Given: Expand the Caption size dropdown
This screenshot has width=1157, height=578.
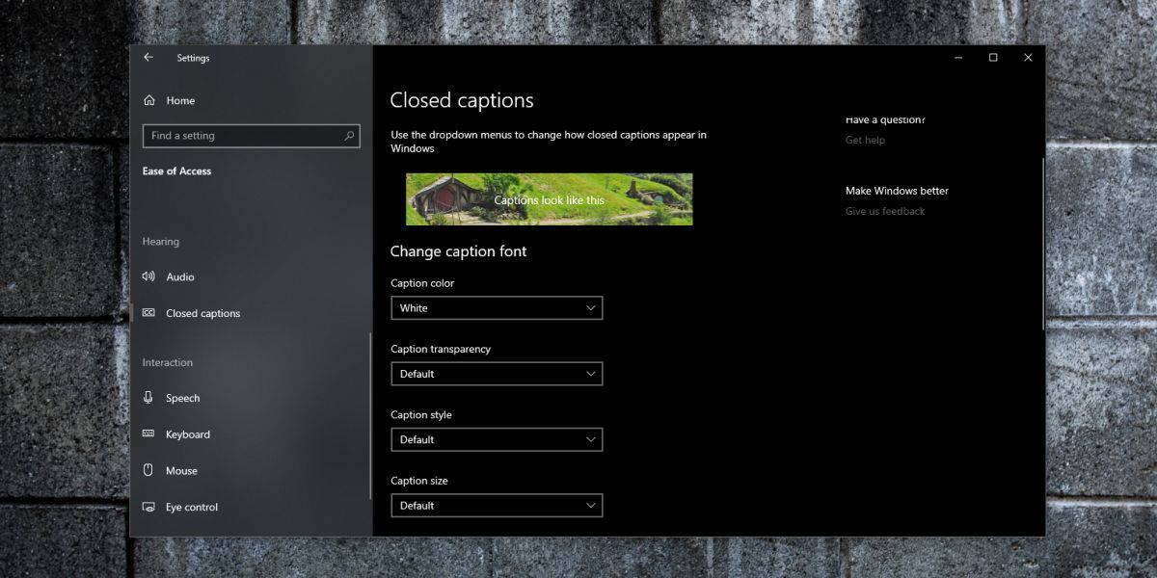Looking at the screenshot, I should pos(497,505).
